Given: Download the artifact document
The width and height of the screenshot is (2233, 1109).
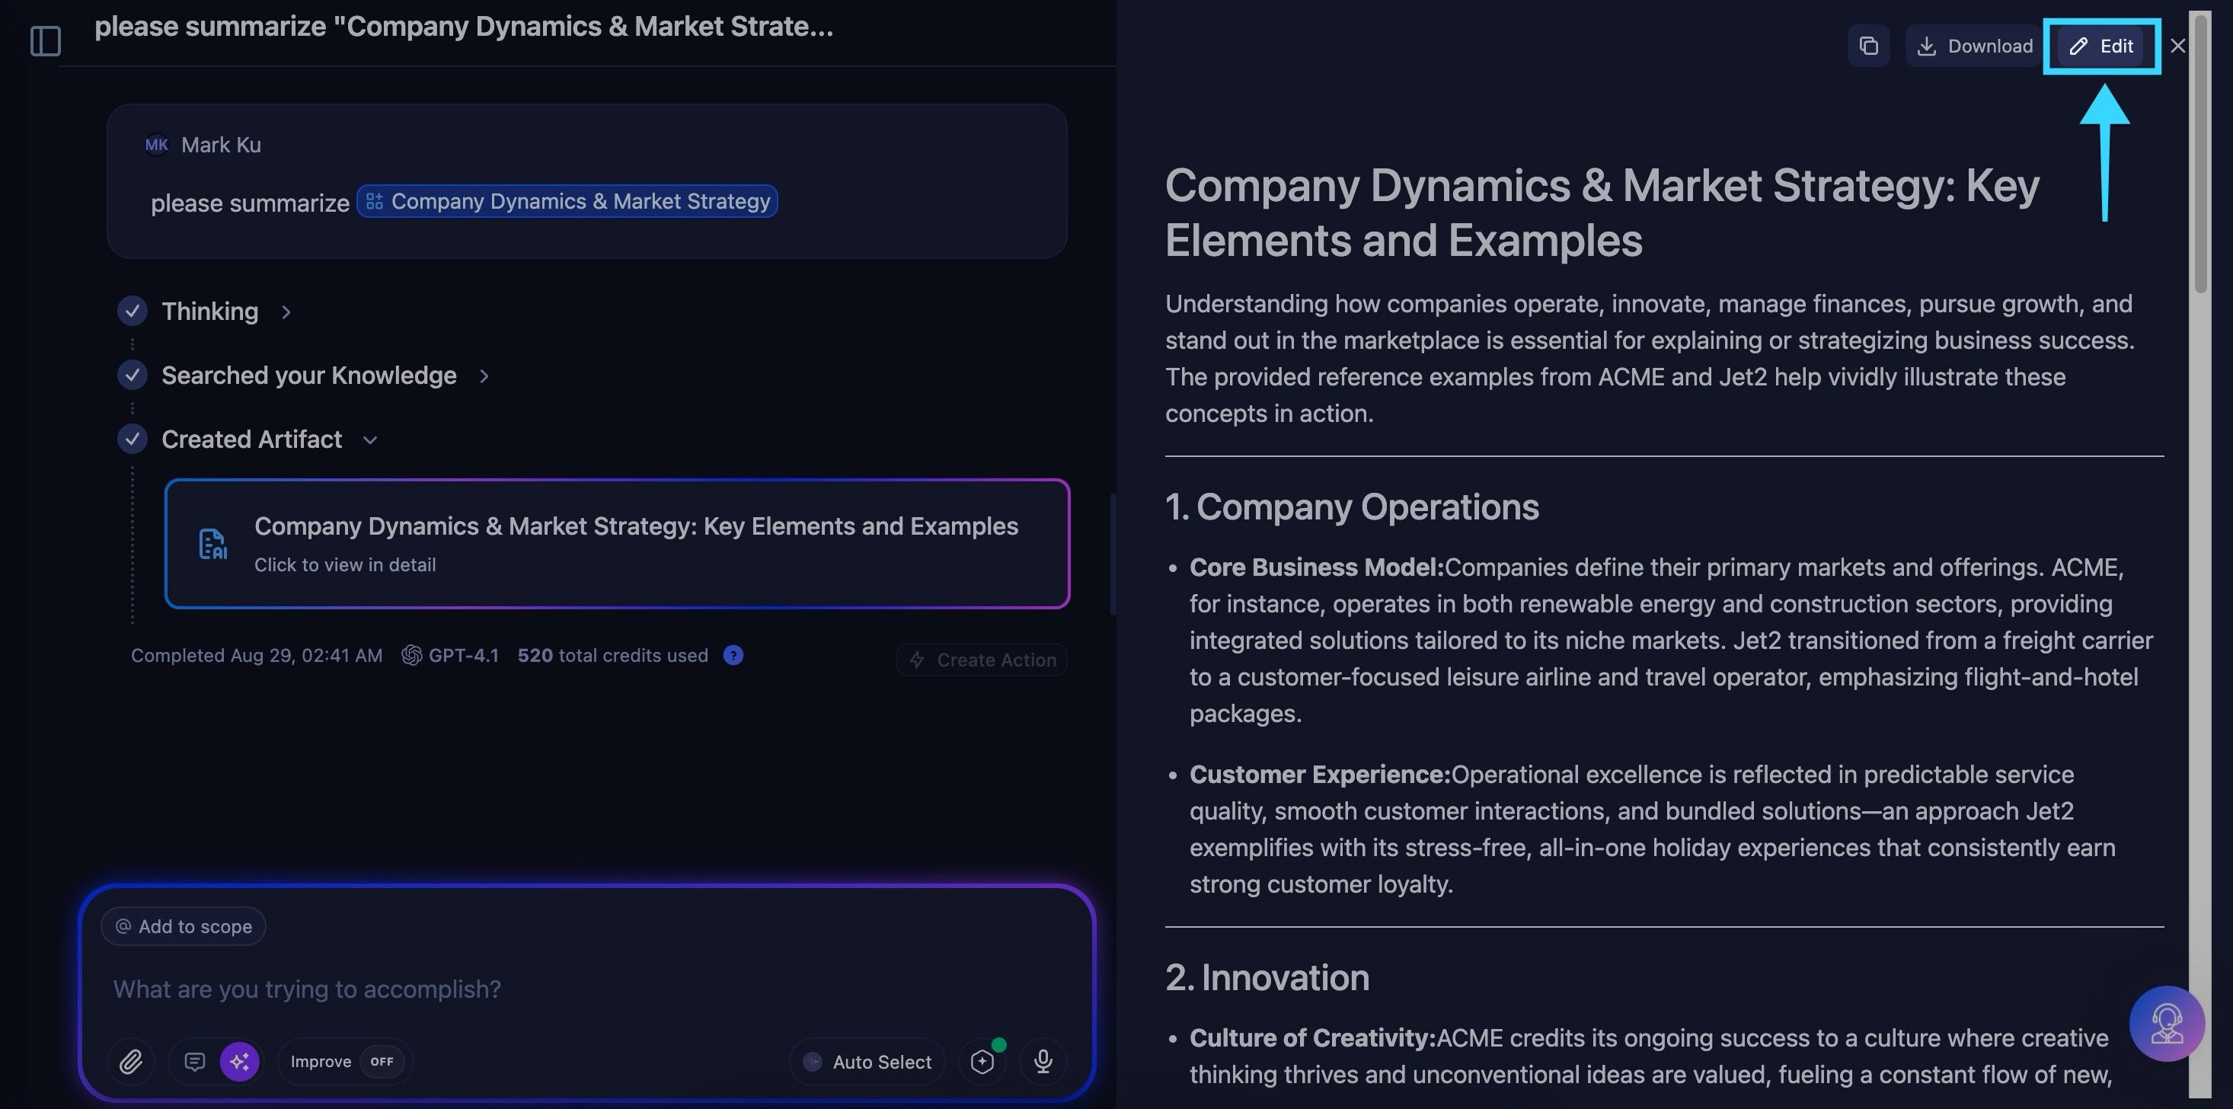Looking at the screenshot, I should (1974, 46).
